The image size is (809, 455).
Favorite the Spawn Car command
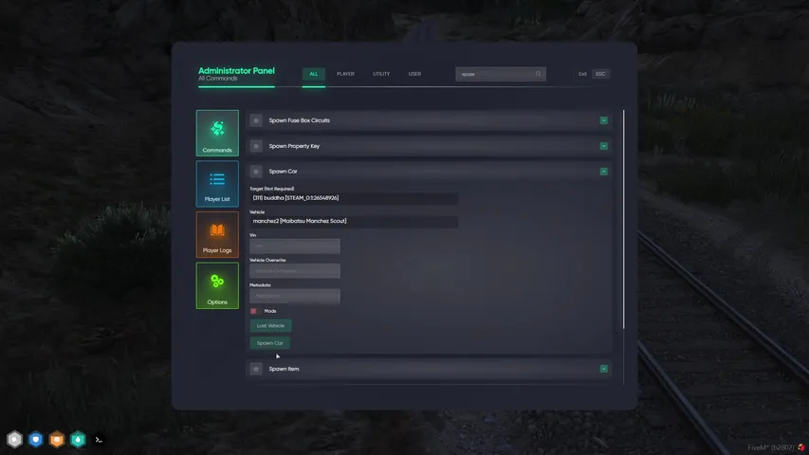(x=256, y=172)
